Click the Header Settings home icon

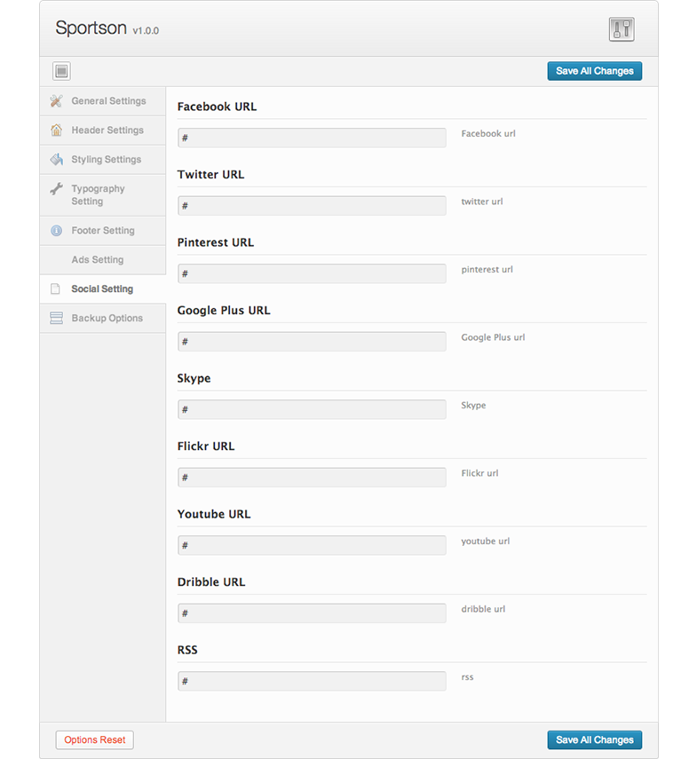56,130
